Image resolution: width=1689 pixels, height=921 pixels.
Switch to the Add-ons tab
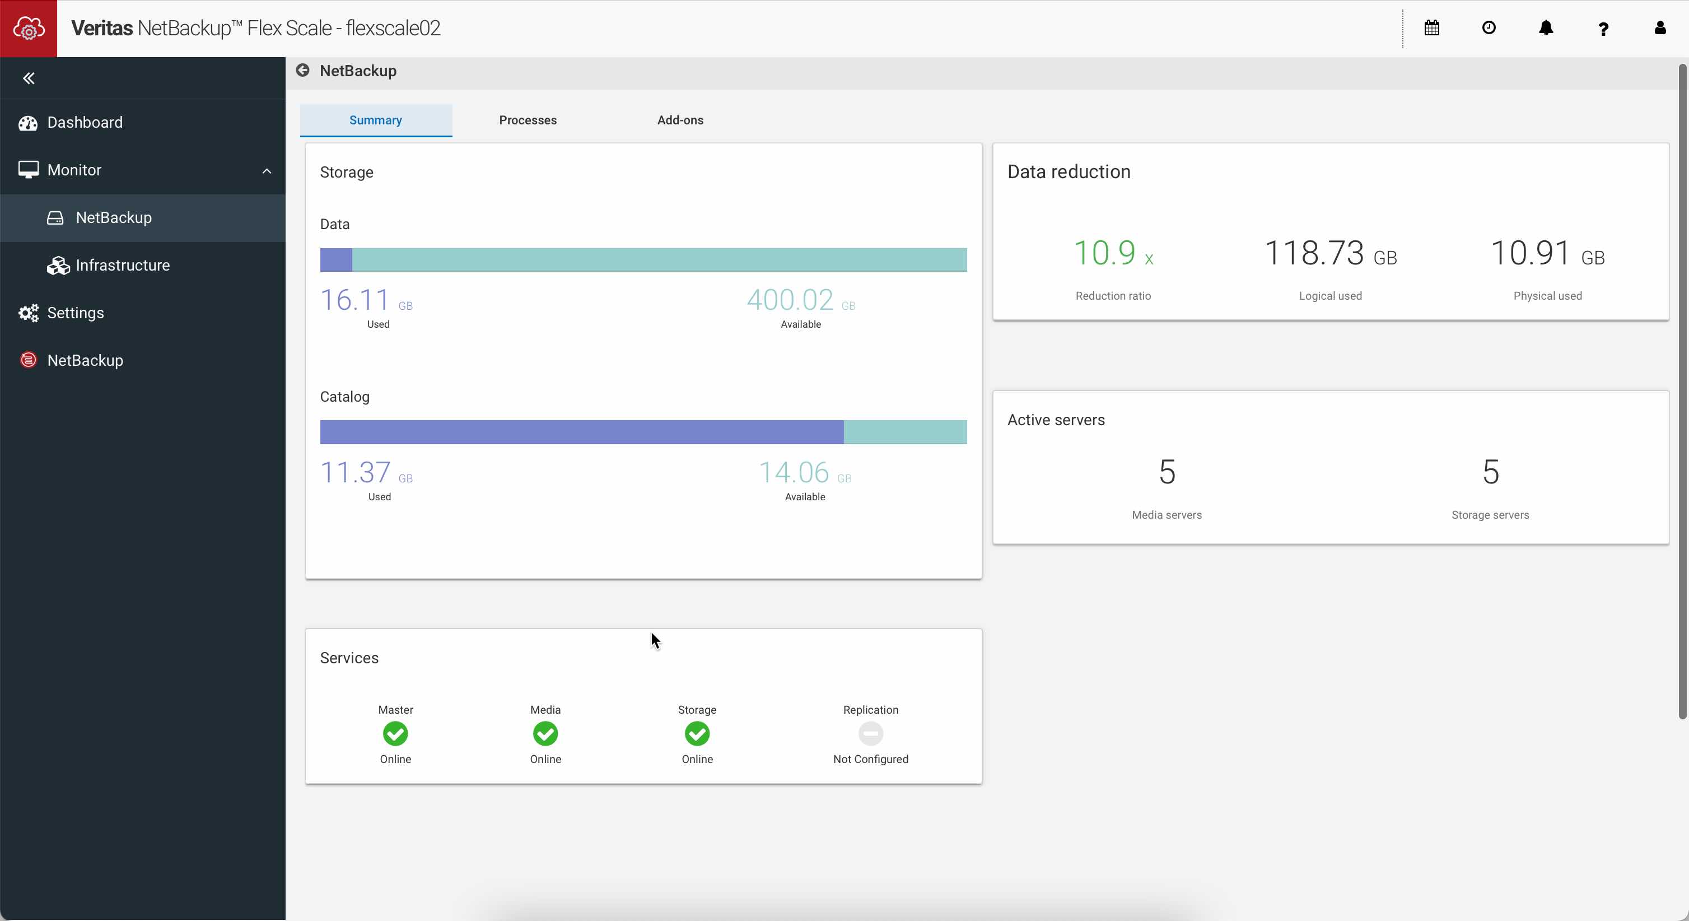coord(680,120)
